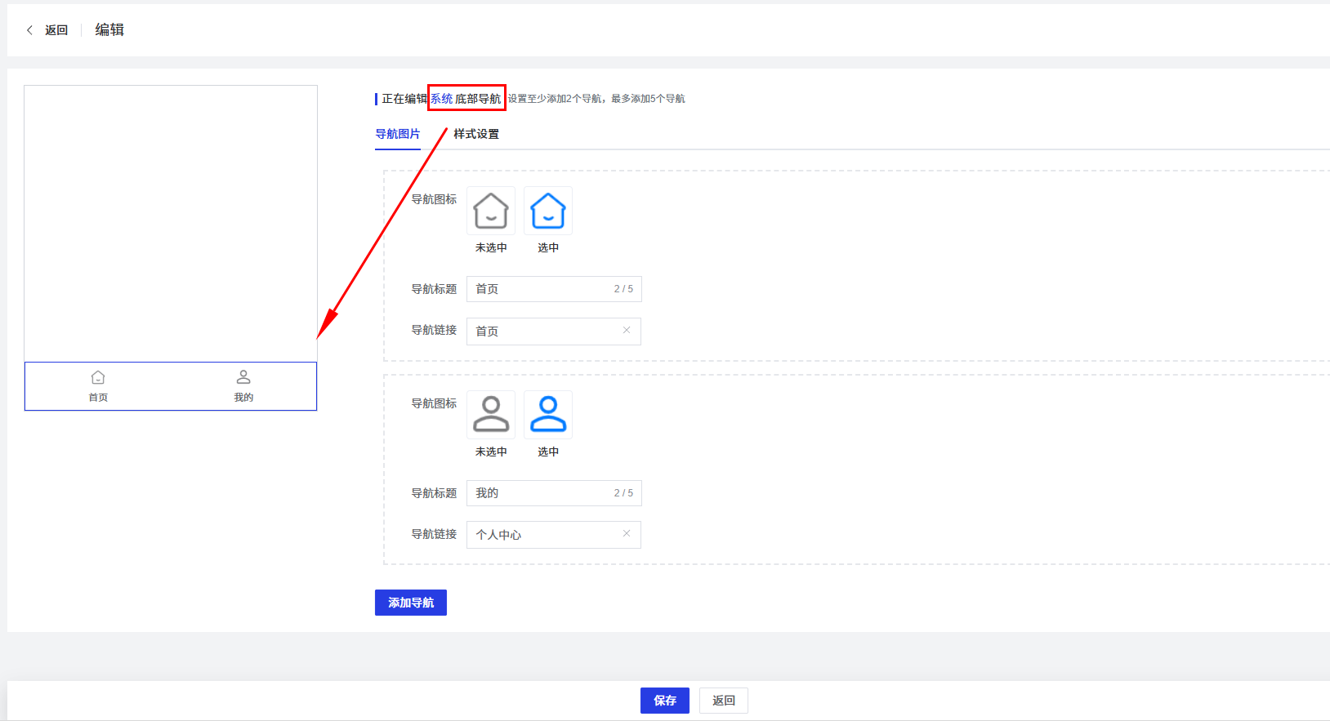Select the blue selected home icon

tap(548, 211)
